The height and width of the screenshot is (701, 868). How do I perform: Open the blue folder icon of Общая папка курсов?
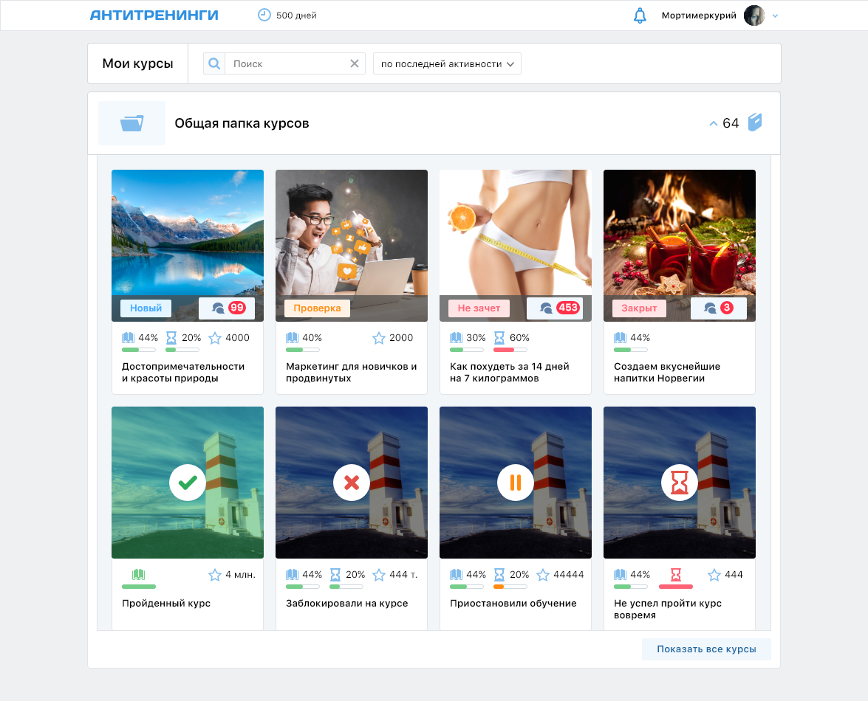(x=131, y=123)
